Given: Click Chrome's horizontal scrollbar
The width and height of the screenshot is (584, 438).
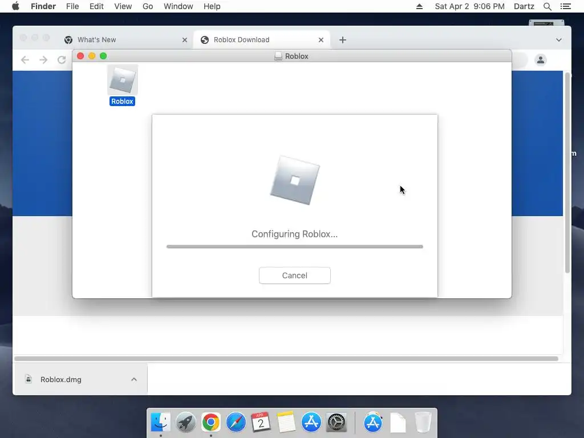Looking at the screenshot, I should (286, 359).
